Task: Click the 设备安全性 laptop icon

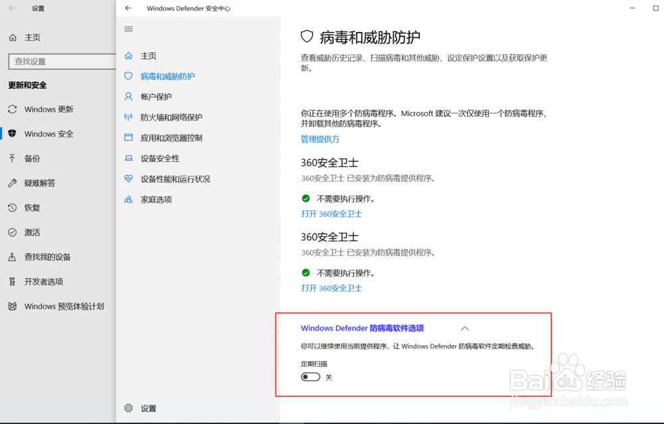Action: [128, 159]
